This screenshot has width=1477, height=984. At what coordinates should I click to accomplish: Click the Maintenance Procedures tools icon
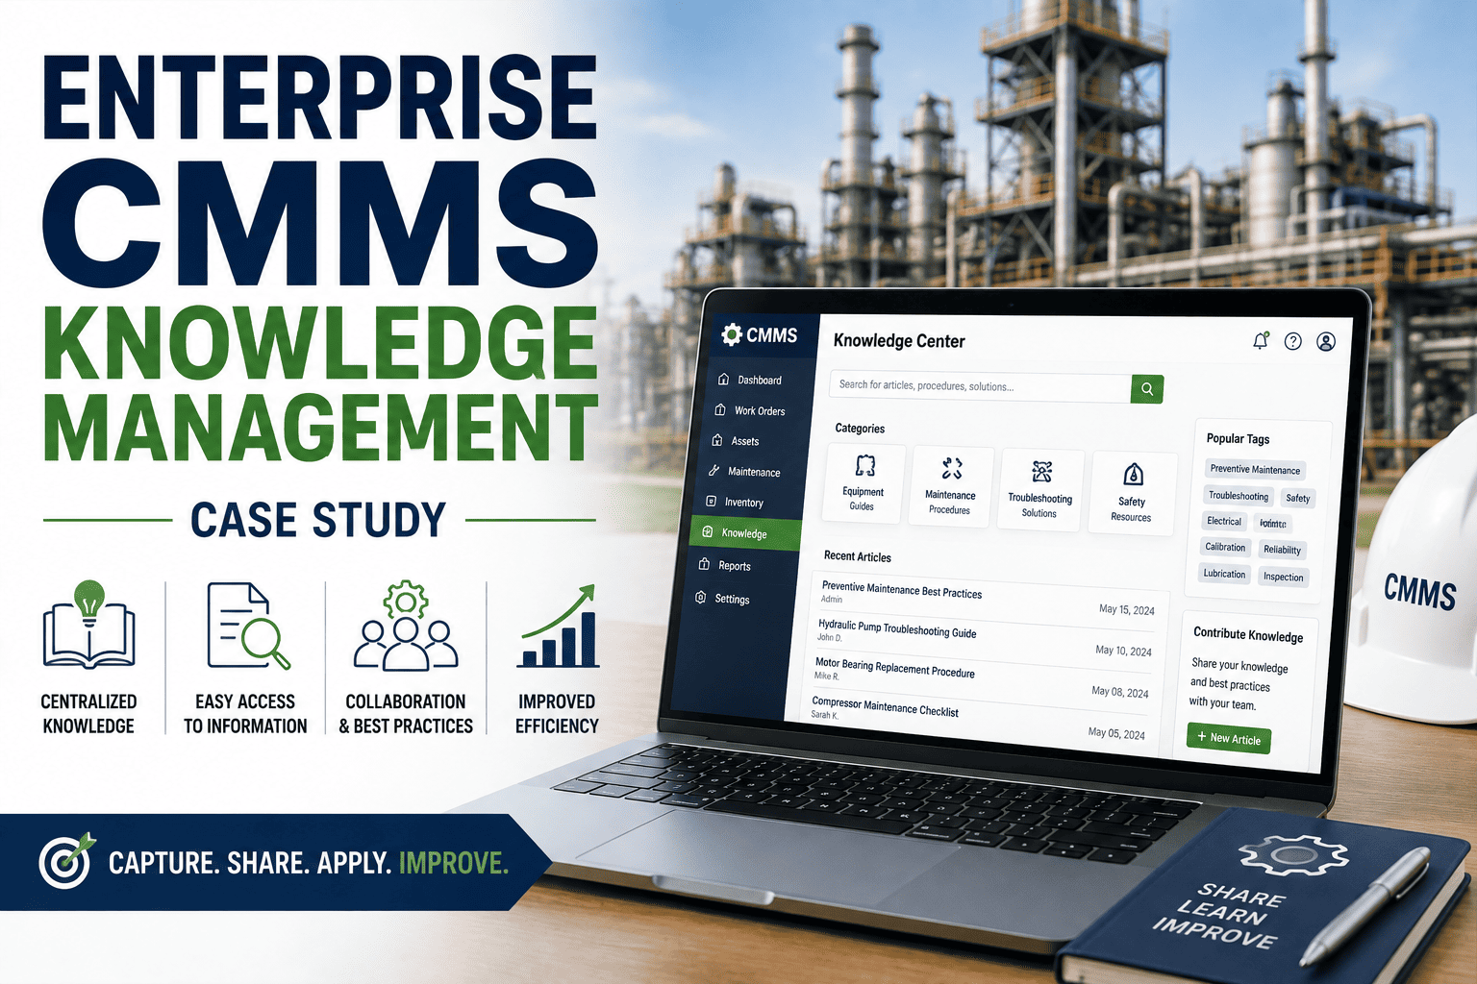coord(952,468)
